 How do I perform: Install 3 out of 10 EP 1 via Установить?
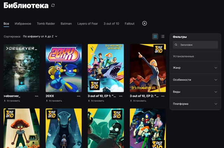click(x=96, y=101)
